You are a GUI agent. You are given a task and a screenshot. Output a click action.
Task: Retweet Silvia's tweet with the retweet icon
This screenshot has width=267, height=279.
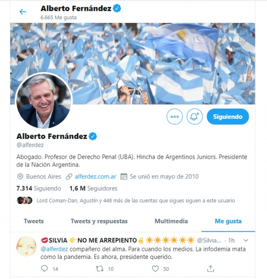click(x=100, y=269)
